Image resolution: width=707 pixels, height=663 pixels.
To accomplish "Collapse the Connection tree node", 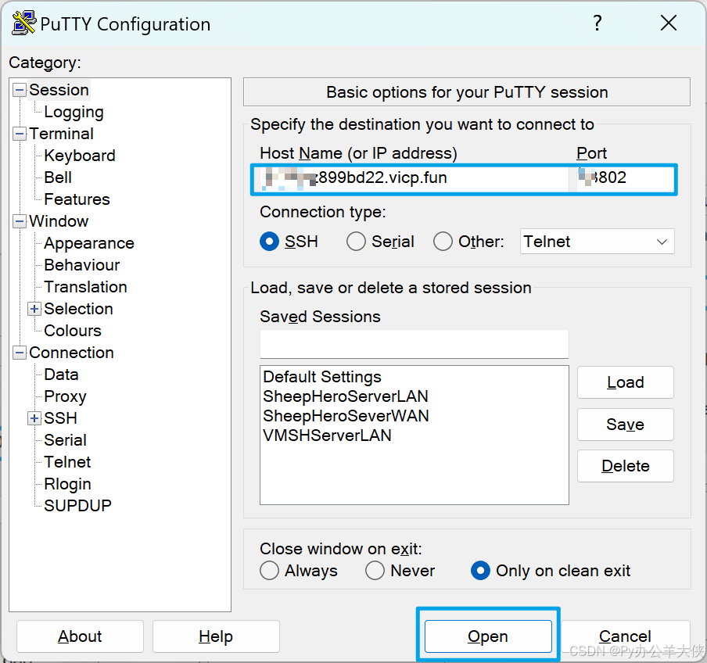I will [19, 353].
